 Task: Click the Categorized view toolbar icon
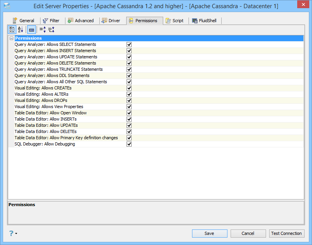point(12,30)
